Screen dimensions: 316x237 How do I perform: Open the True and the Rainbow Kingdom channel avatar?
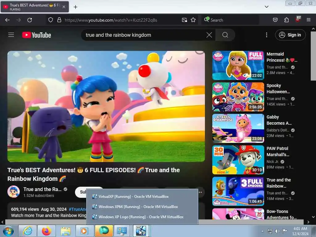14,192
